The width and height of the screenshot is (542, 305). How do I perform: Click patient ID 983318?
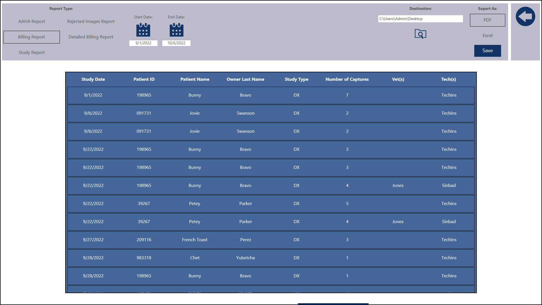[x=144, y=258]
